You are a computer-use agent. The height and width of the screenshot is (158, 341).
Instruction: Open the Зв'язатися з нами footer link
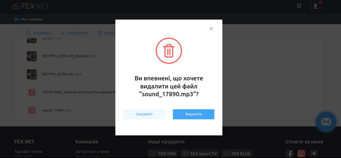(92, 151)
